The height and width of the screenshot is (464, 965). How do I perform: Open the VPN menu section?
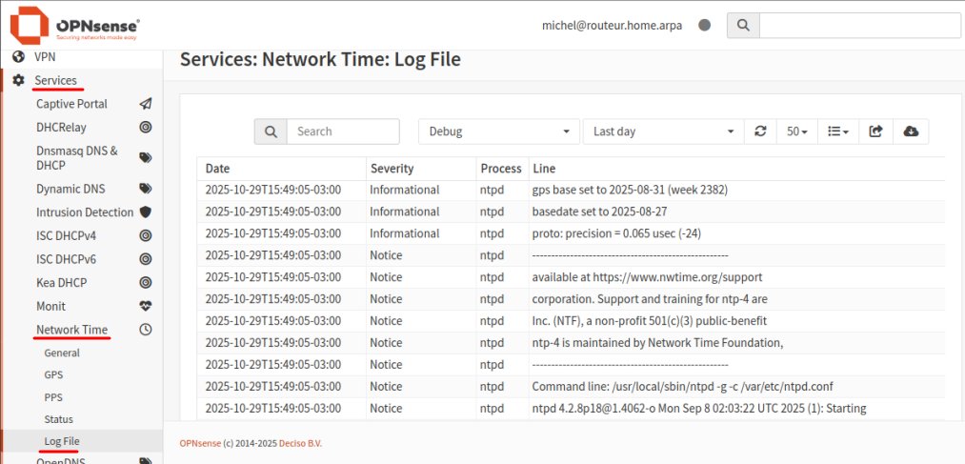point(45,56)
